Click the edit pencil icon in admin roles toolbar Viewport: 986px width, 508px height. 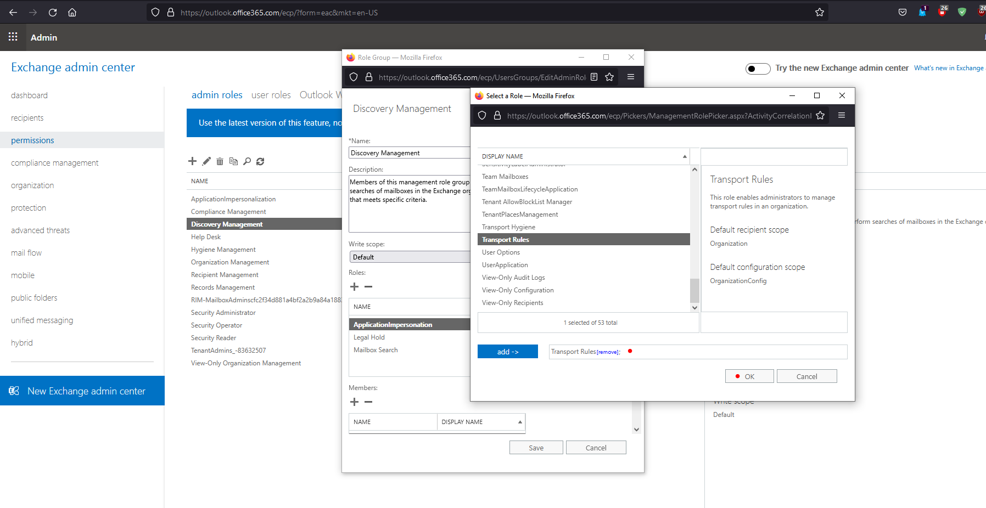tap(206, 161)
